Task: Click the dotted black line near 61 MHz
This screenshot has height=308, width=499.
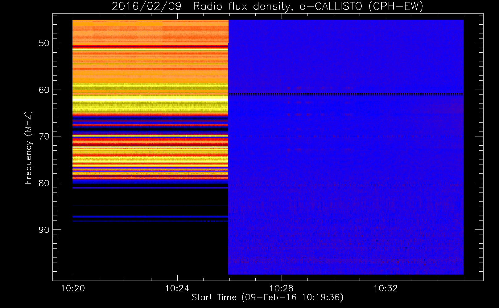Action: (346, 94)
